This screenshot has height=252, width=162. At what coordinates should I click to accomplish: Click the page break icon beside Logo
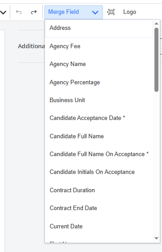click(x=111, y=12)
